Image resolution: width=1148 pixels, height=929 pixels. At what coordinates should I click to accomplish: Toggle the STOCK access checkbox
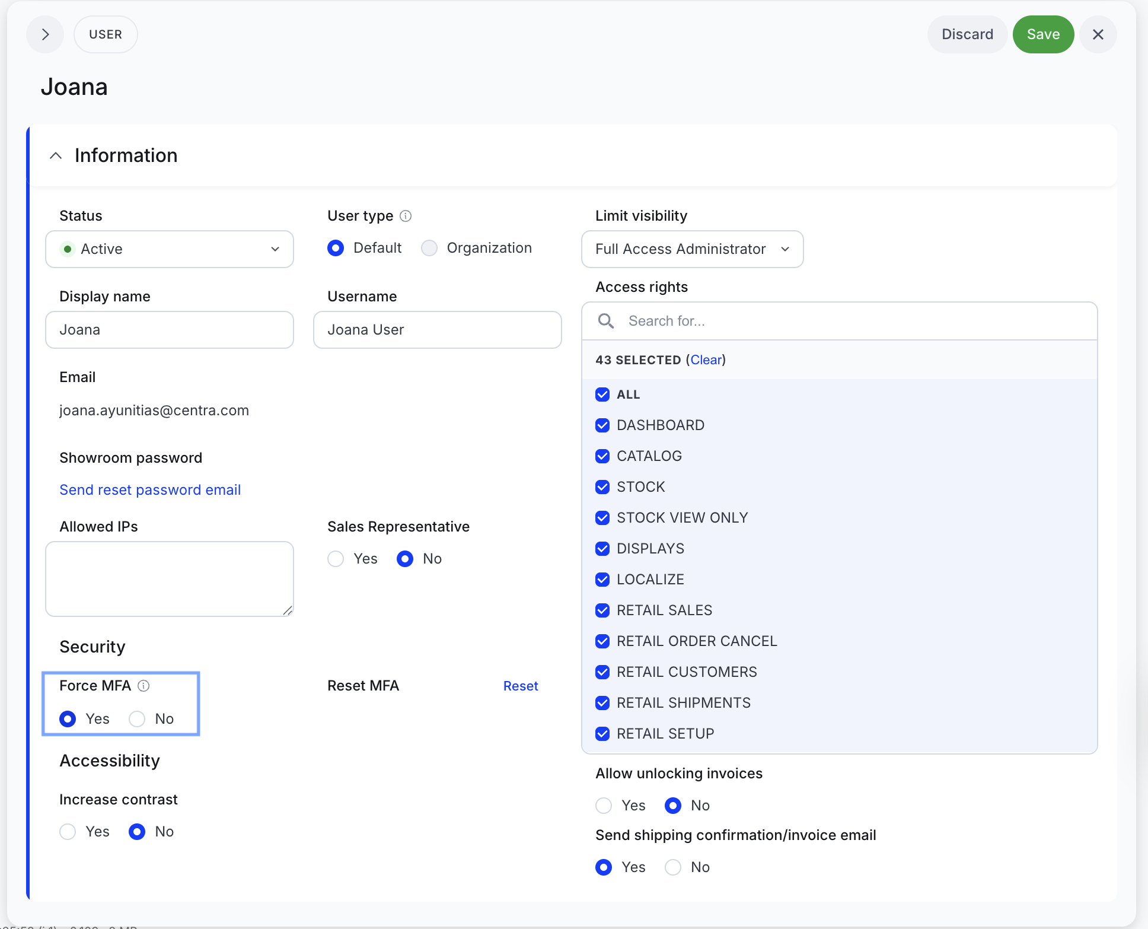(602, 487)
